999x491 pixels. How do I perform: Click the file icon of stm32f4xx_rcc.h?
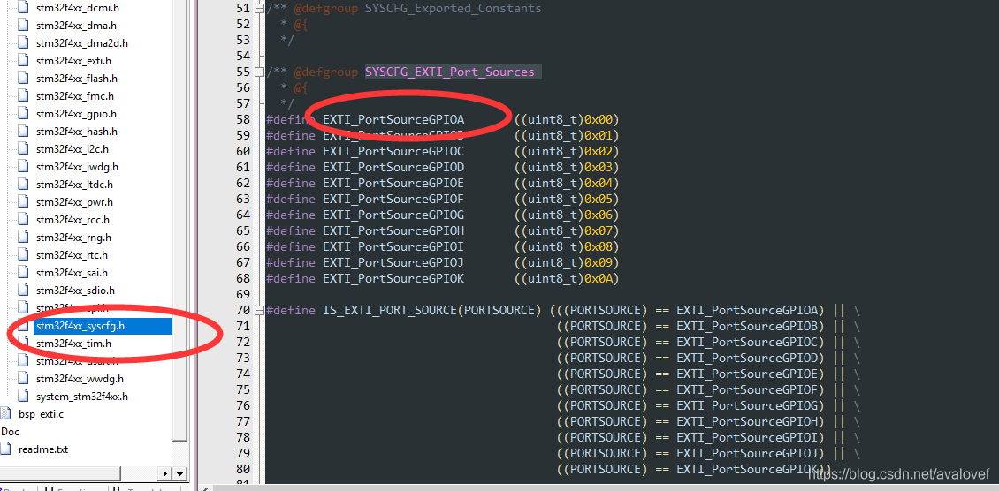(24, 220)
